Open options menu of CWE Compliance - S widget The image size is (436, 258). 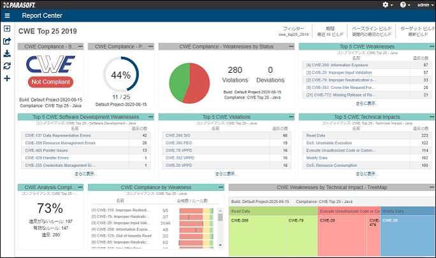pos(80,47)
